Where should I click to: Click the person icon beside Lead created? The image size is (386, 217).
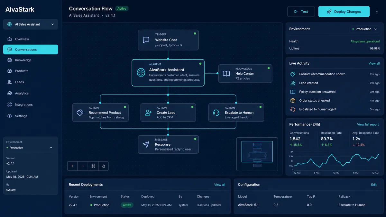293,83
